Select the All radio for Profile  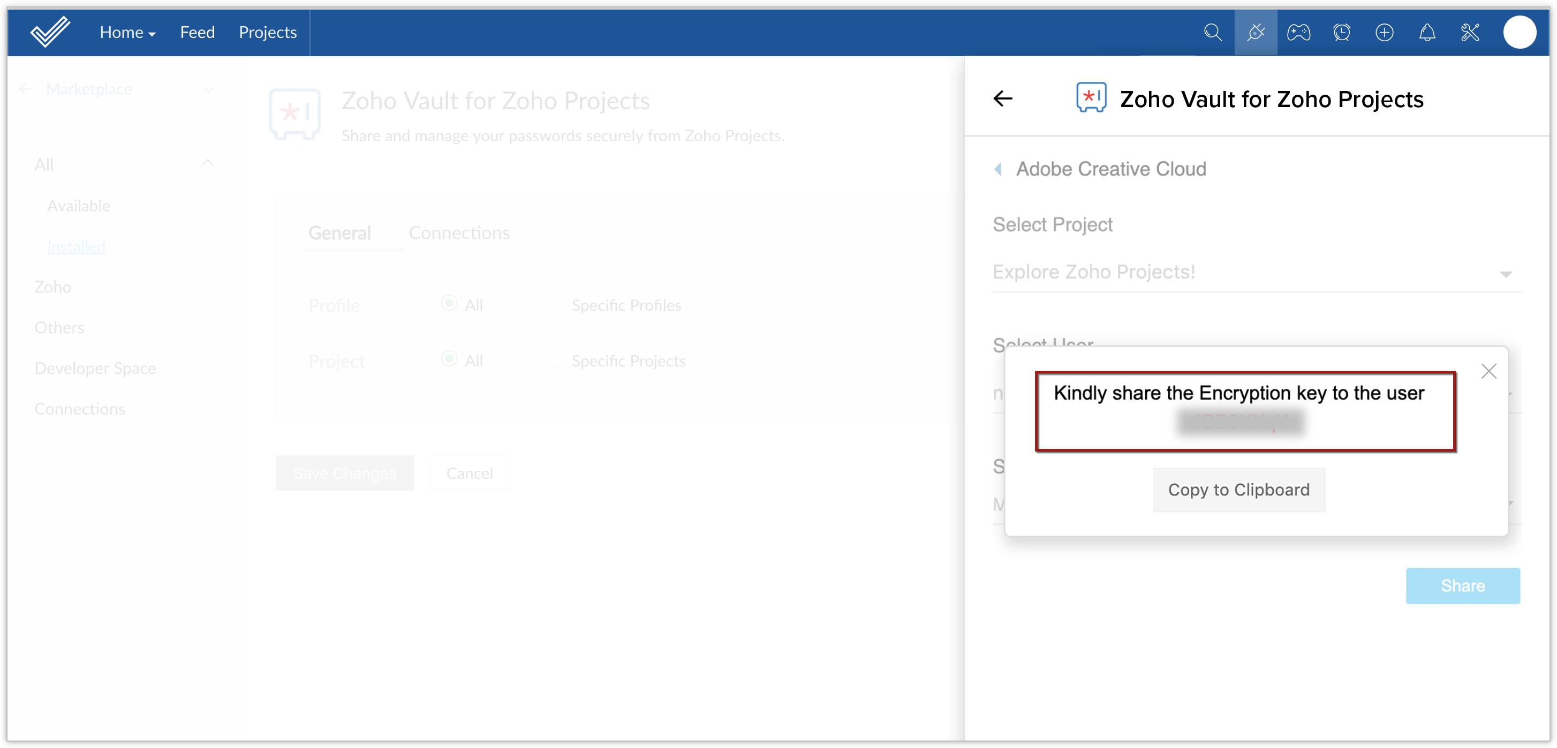tap(449, 303)
